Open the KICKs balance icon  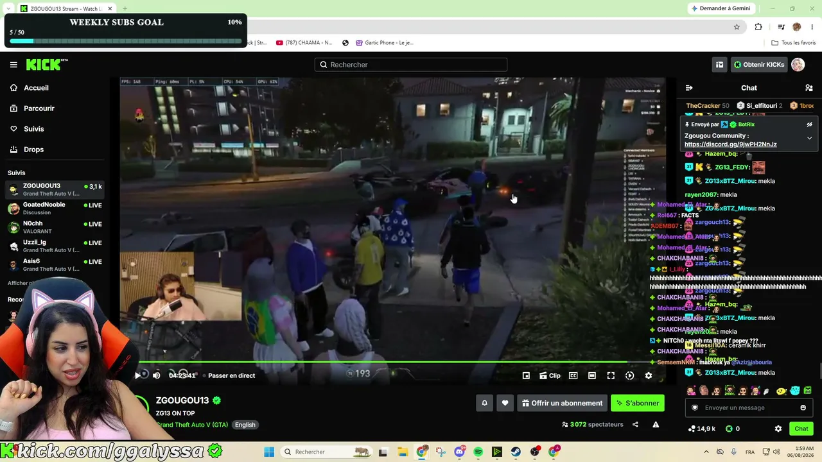pos(729,429)
